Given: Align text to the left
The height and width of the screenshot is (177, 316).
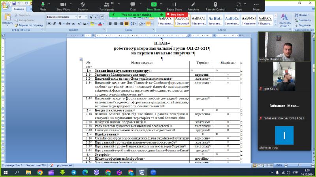Looking at the screenshot, I should tap(110, 24).
